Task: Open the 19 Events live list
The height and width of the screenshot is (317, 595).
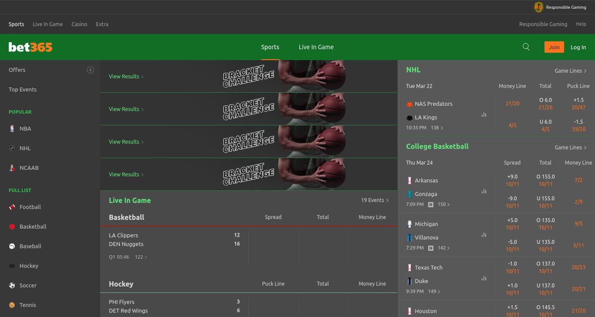Action: pos(375,200)
